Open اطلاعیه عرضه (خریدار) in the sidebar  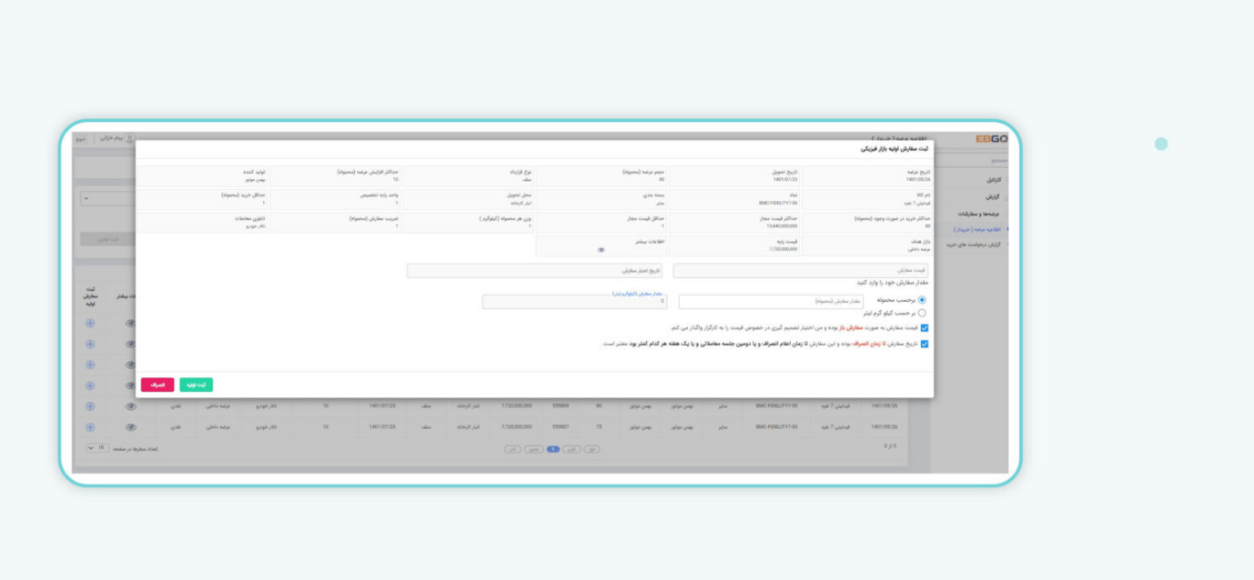tap(976, 229)
